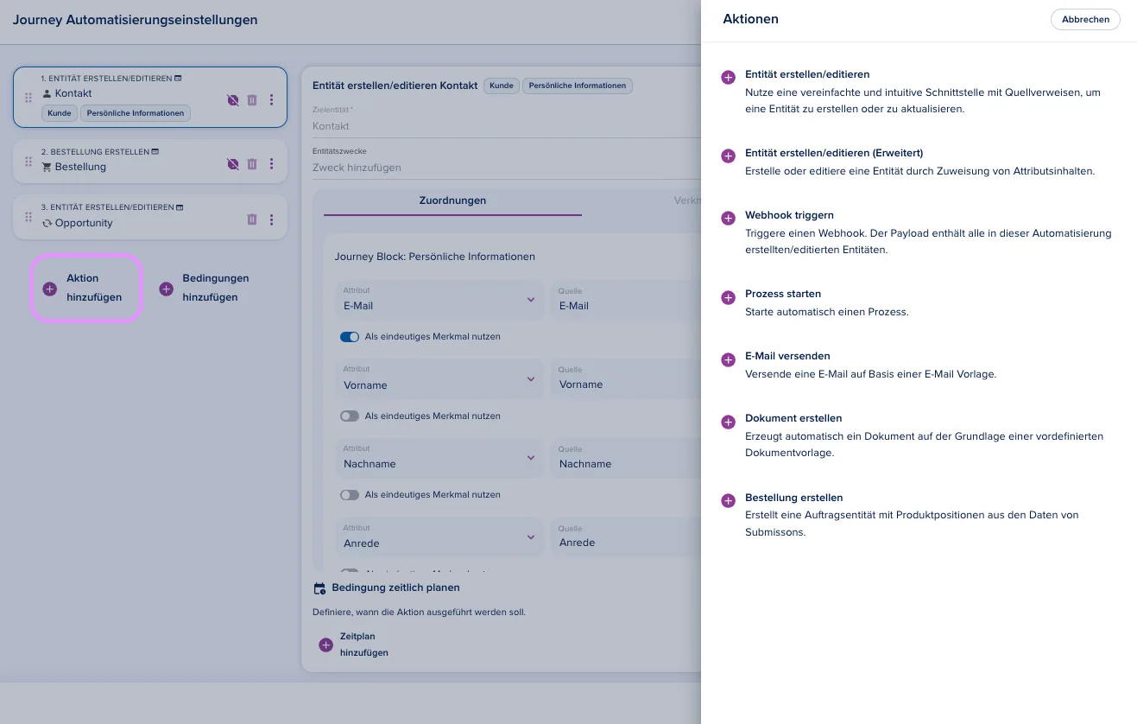Delete the Kontakt action via trash icon
Image resolution: width=1137 pixels, height=724 pixels.
point(252,100)
